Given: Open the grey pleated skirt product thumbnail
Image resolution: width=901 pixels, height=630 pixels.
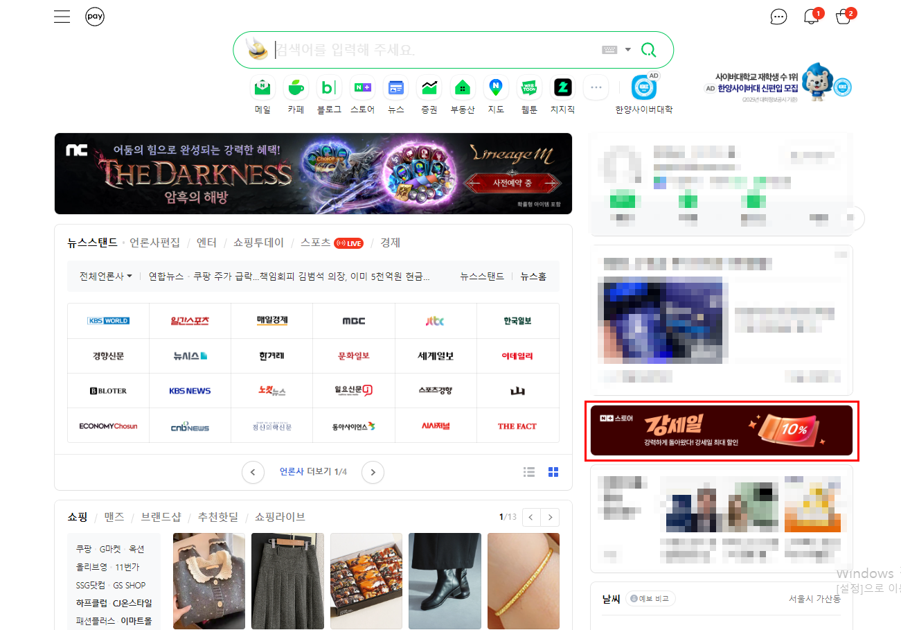Looking at the screenshot, I should tap(287, 581).
